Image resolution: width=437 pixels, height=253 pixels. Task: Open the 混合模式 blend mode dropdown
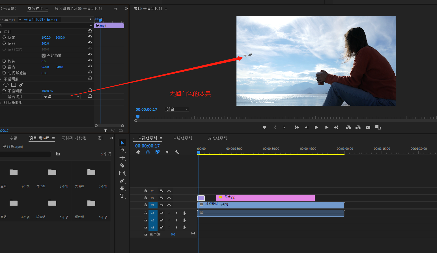(x=61, y=97)
